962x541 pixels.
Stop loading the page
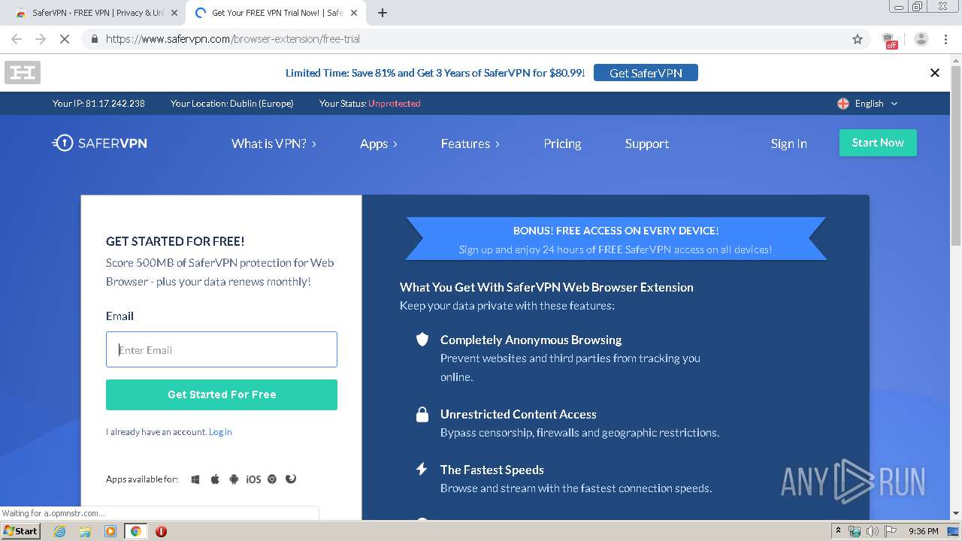[65, 39]
